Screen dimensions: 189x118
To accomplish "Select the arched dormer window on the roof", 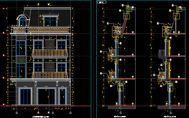I will [22, 21].
